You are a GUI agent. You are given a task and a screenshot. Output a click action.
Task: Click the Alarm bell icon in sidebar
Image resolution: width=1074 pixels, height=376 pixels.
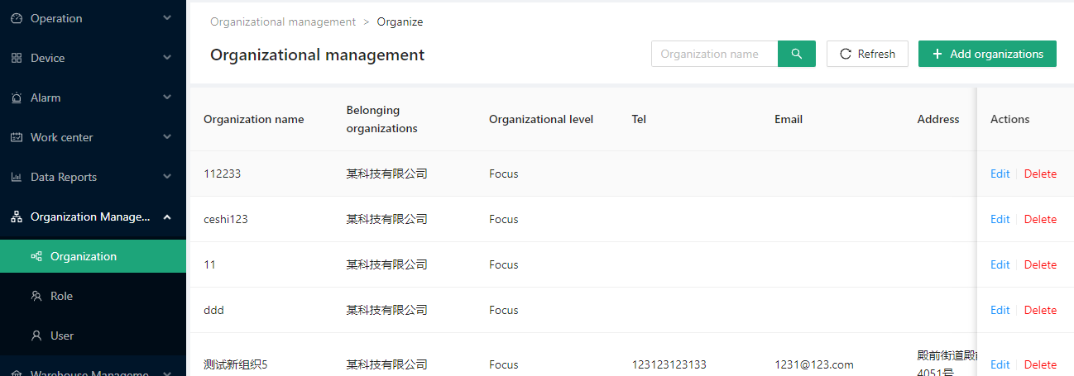(x=17, y=98)
